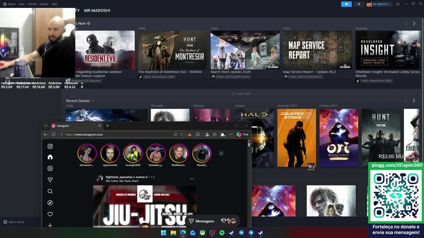Open Windows Start menu

pos(163,233)
